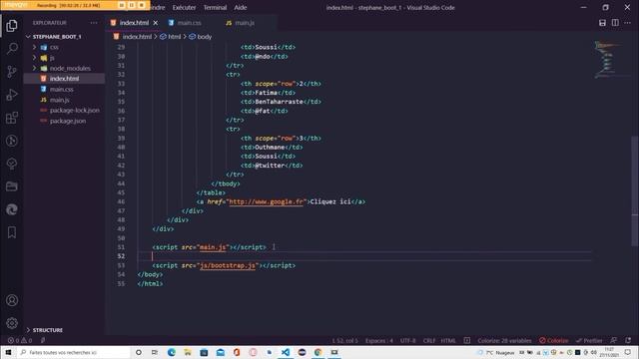The width and height of the screenshot is (639, 359).
Task: Change CRLF end of line sequence
Action: pos(429,341)
